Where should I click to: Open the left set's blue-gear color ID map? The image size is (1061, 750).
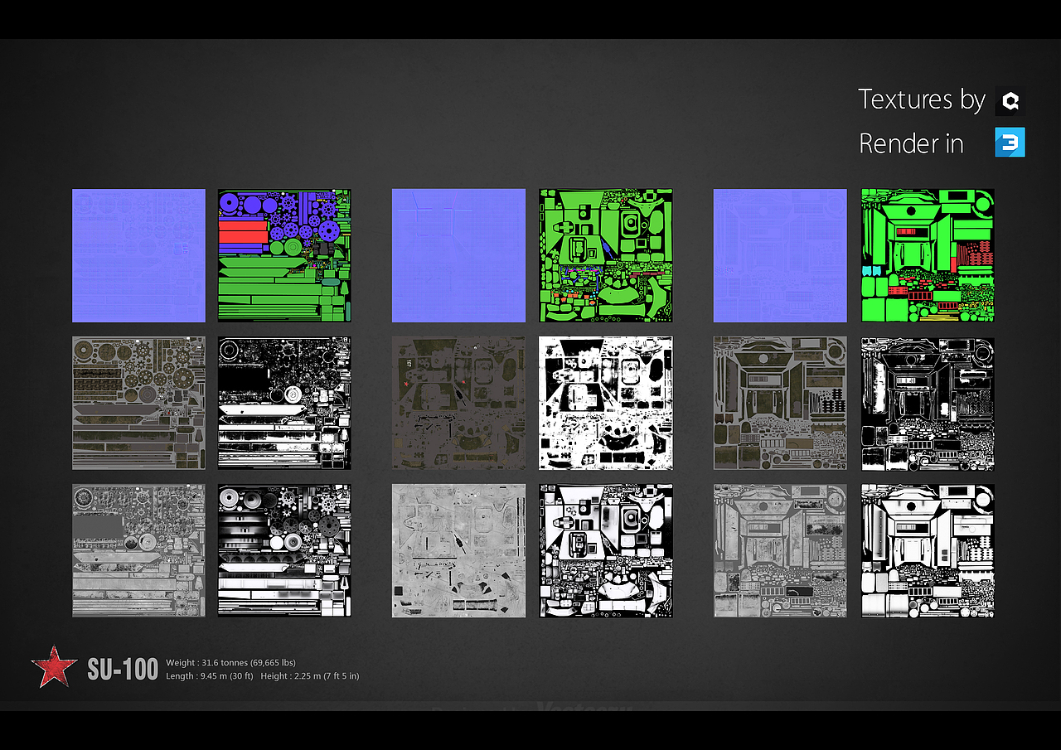pyautogui.click(x=284, y=255)
